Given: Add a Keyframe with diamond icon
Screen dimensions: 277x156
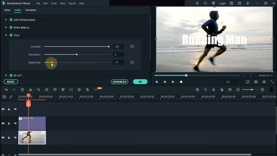Looking at the screenshot, I should [x=79, y=90].
